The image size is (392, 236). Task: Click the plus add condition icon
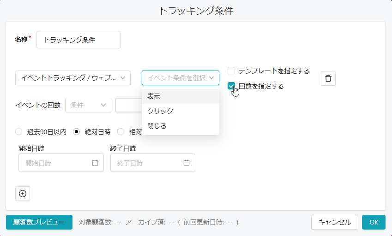pyautogui.click(x=23, y=194)
